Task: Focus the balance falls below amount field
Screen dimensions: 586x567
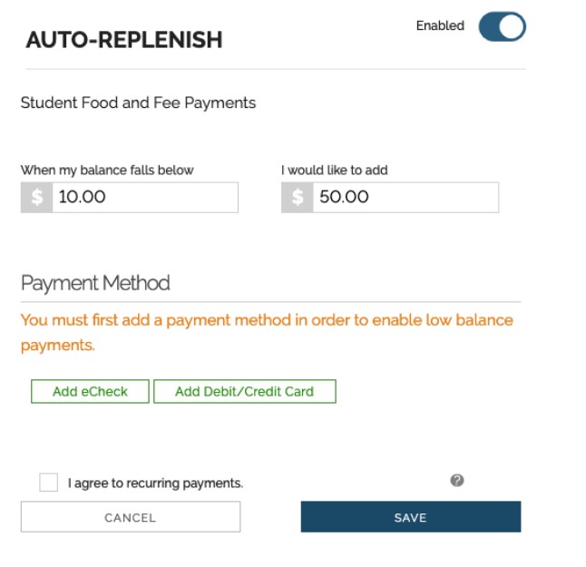Action: point(144,197)
